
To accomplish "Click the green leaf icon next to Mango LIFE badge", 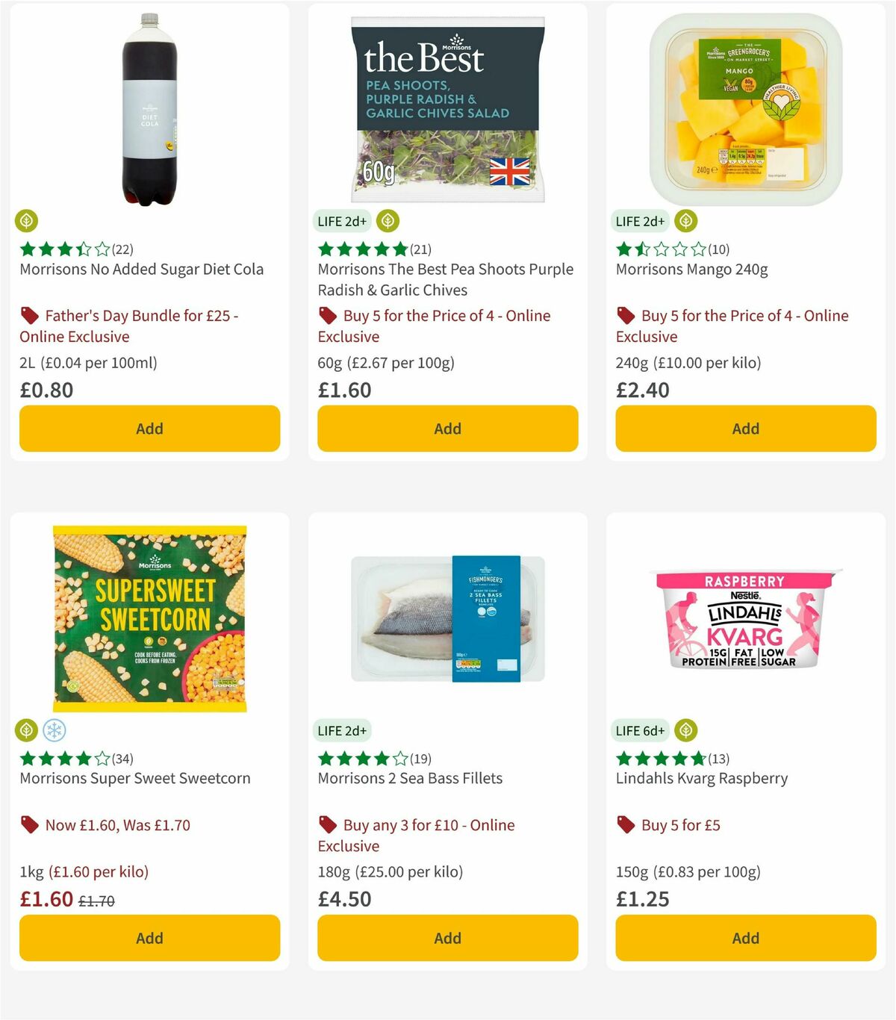I will pos(685,220).
